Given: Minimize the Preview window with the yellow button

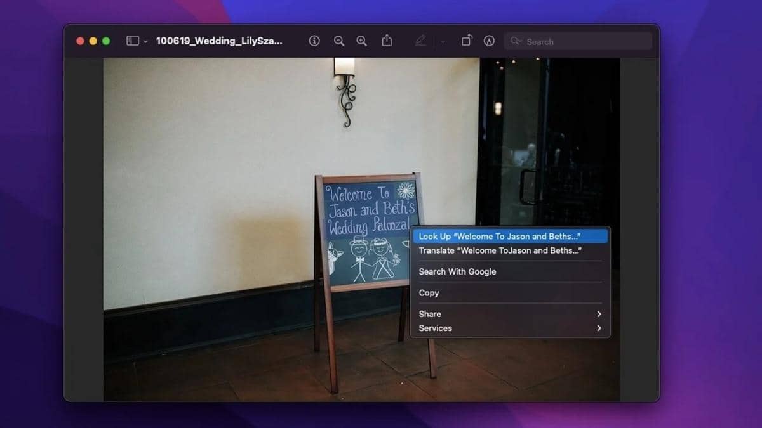Looking at the screenshot, I should click(x=93, y=41).
